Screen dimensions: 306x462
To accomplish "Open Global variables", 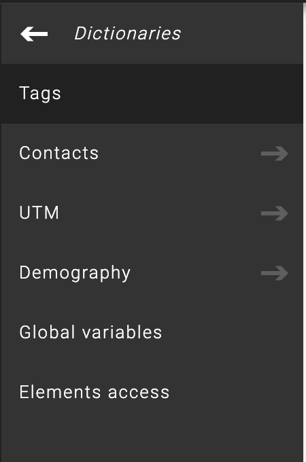I will coord(152,333).
